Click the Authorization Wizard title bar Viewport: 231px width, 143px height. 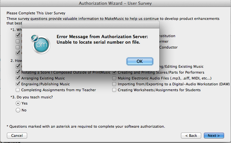pos(115,3)
